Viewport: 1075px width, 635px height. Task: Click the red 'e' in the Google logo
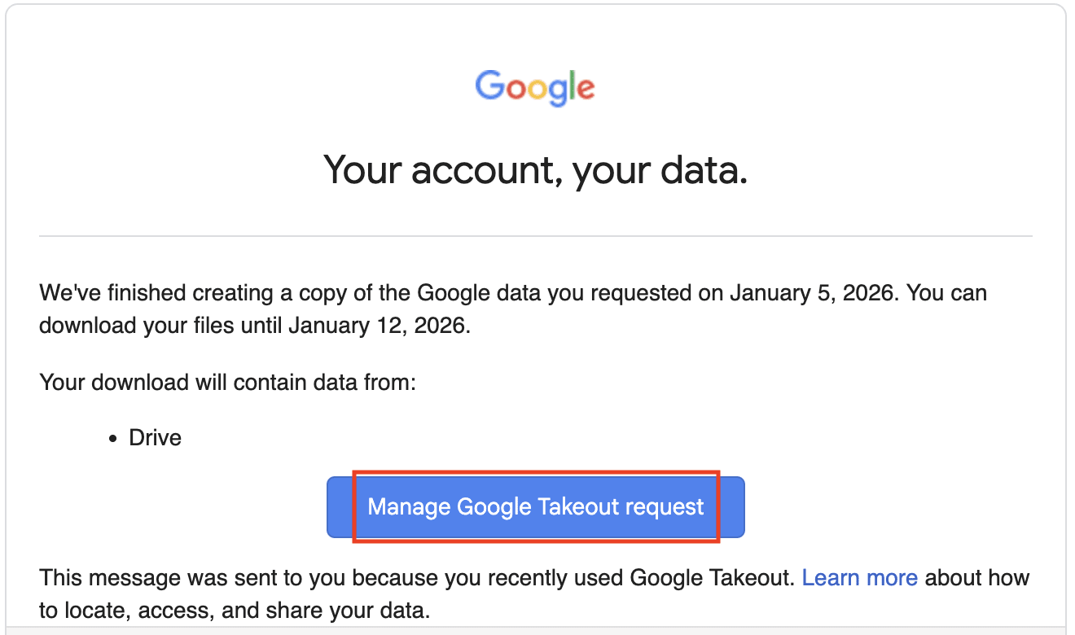click(x=587, y=90)
